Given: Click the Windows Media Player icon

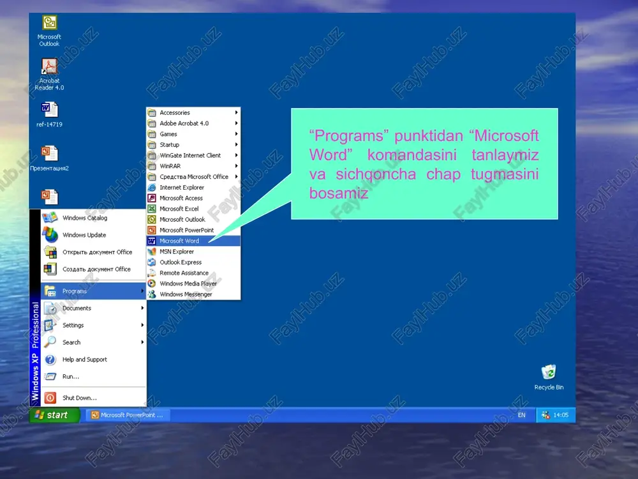Looking at the screenshot, I should (152, 284).
